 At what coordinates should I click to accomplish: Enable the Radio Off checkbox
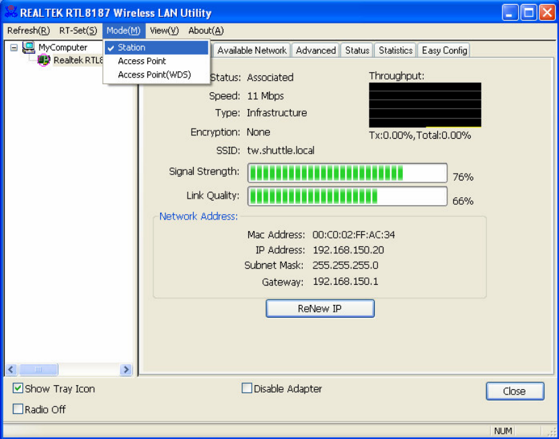(17, 409)
